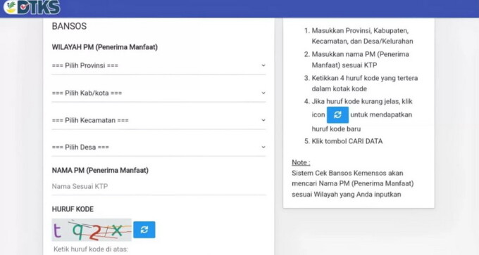Click the HURUF KODE section label
Viewport: 479px width, 255px height.
point(73,209)
